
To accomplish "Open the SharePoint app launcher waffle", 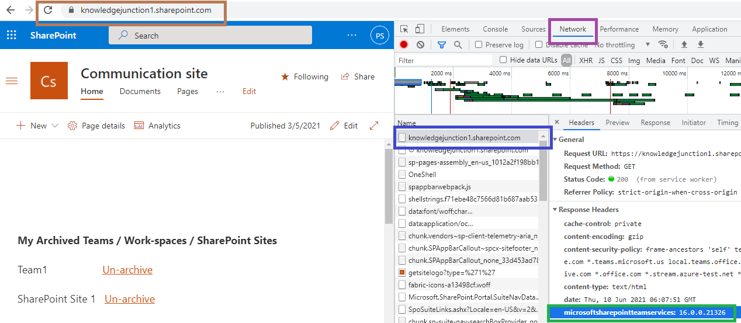I will [x=12, y=35].
